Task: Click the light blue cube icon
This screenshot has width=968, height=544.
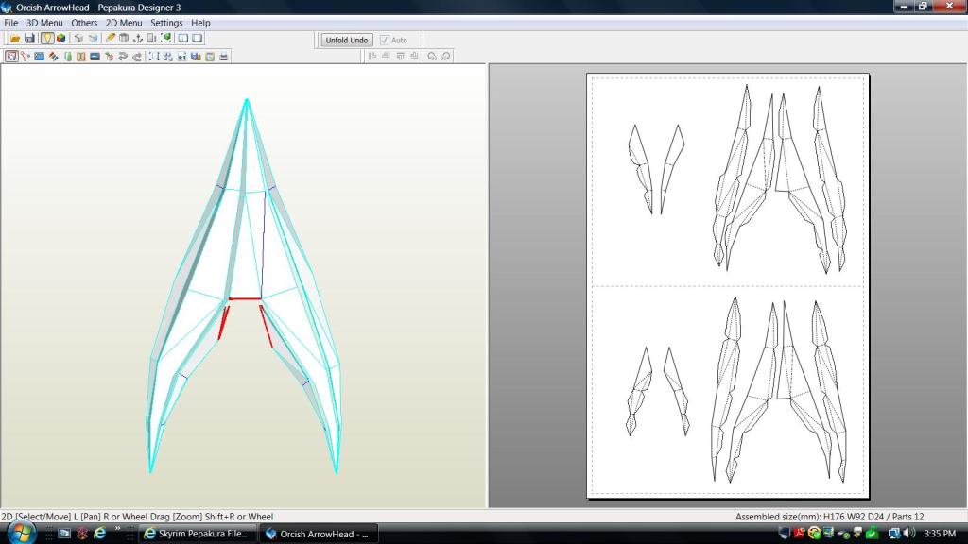Action: (x=94, y=38)
